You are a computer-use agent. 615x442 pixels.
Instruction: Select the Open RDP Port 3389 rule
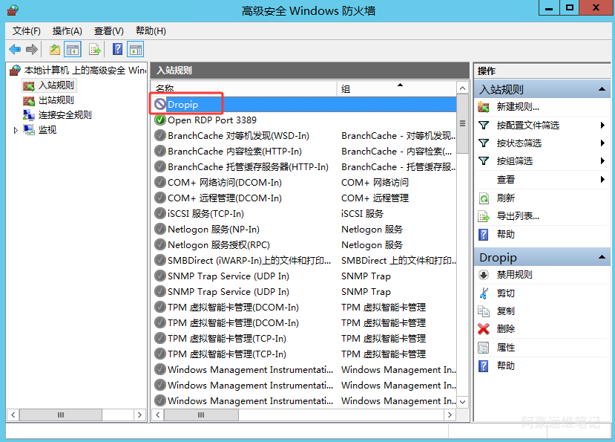click(304, 120)
